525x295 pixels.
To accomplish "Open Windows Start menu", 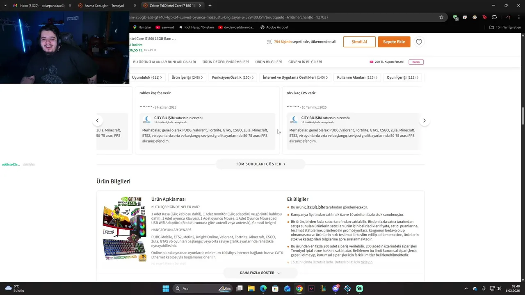I will (166, 288).
